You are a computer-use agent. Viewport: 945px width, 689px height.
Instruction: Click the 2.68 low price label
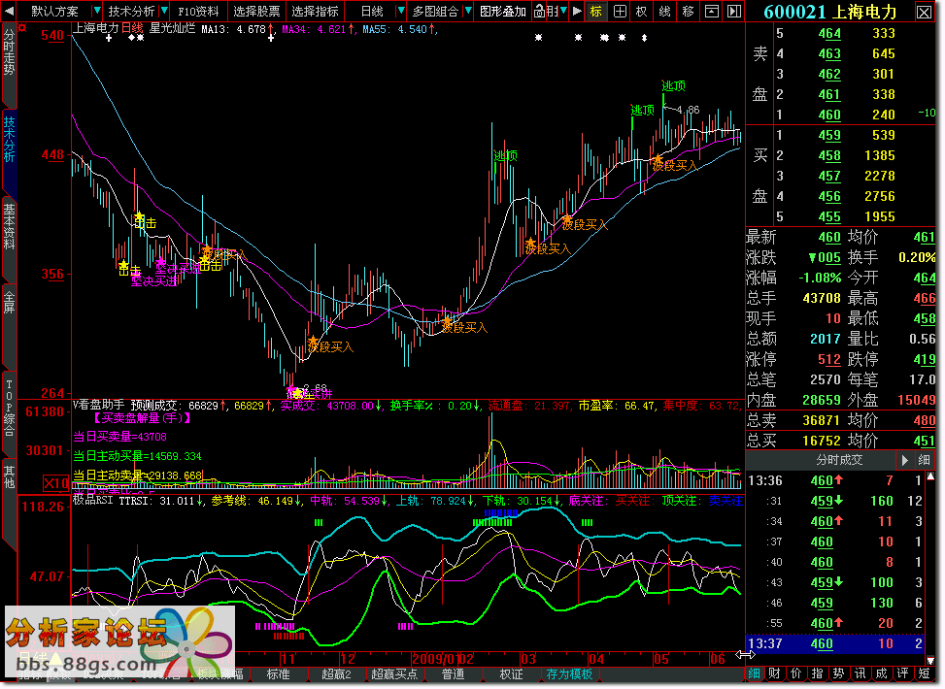coord(315,388)
